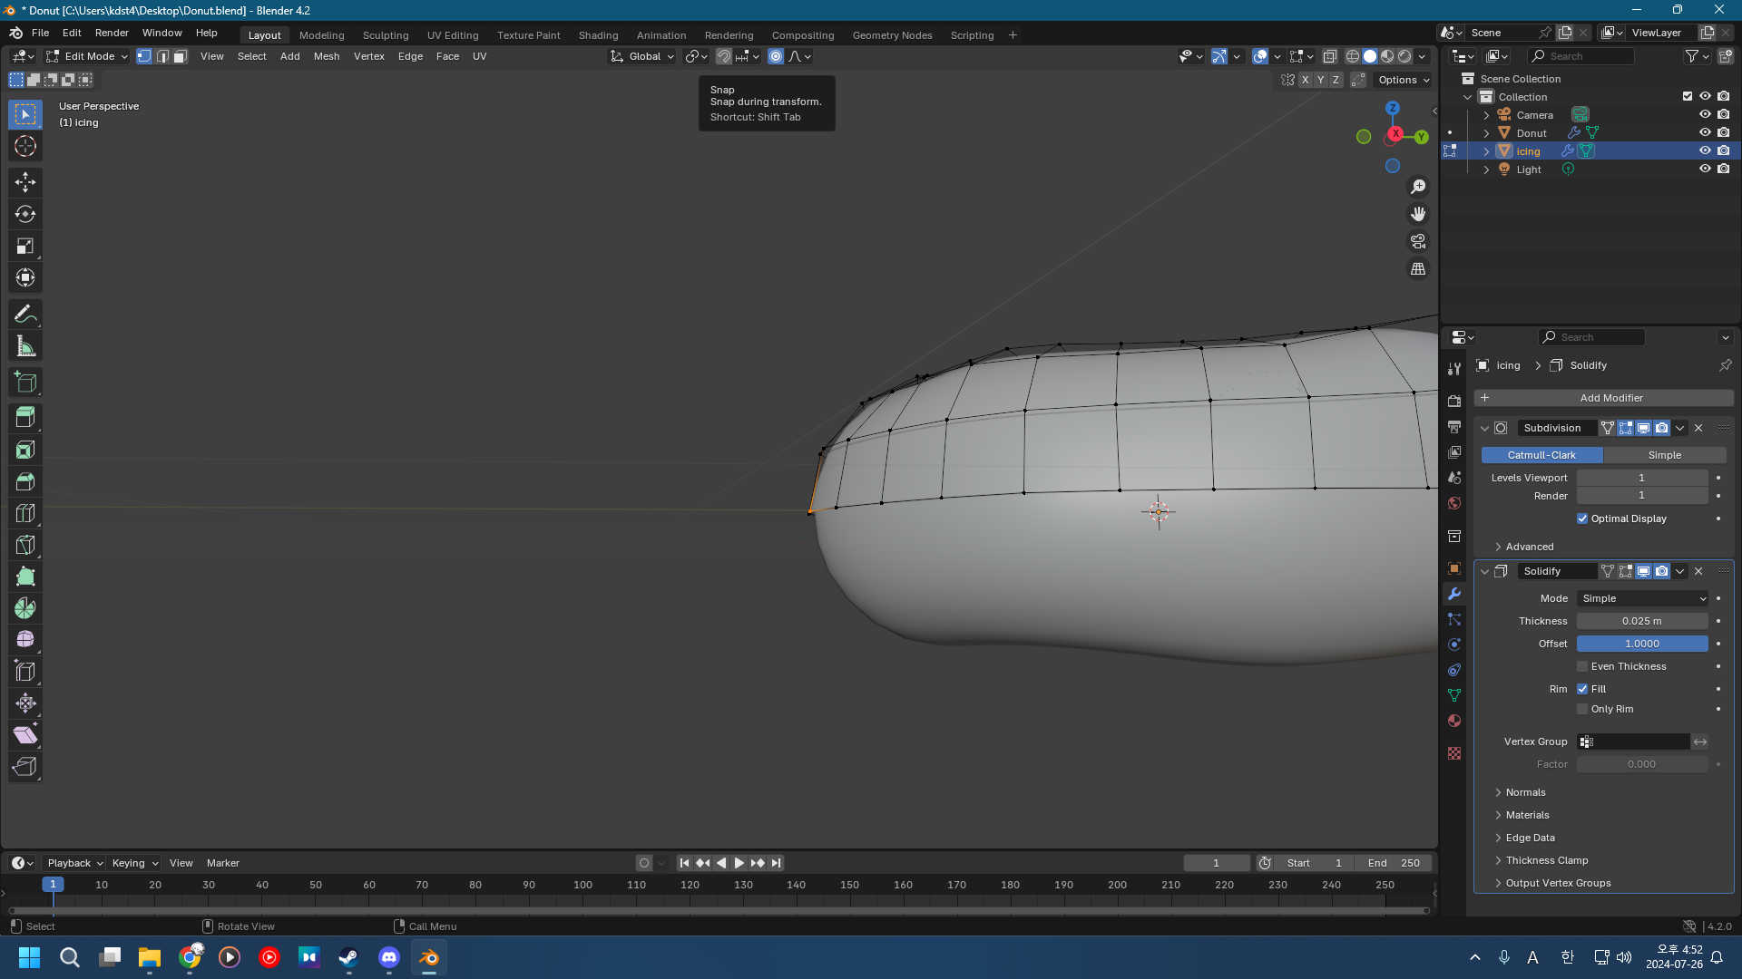Activate the Rotate tool
Screen dimensions: 1742x979
pos(25,214)
